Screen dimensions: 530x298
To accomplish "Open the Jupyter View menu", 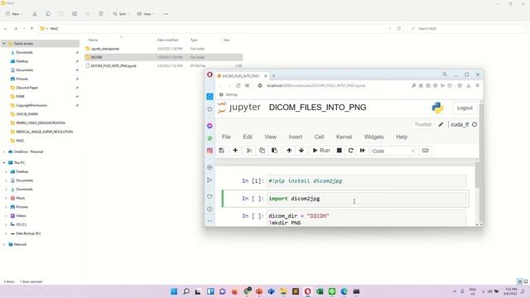I will point(271,137).
